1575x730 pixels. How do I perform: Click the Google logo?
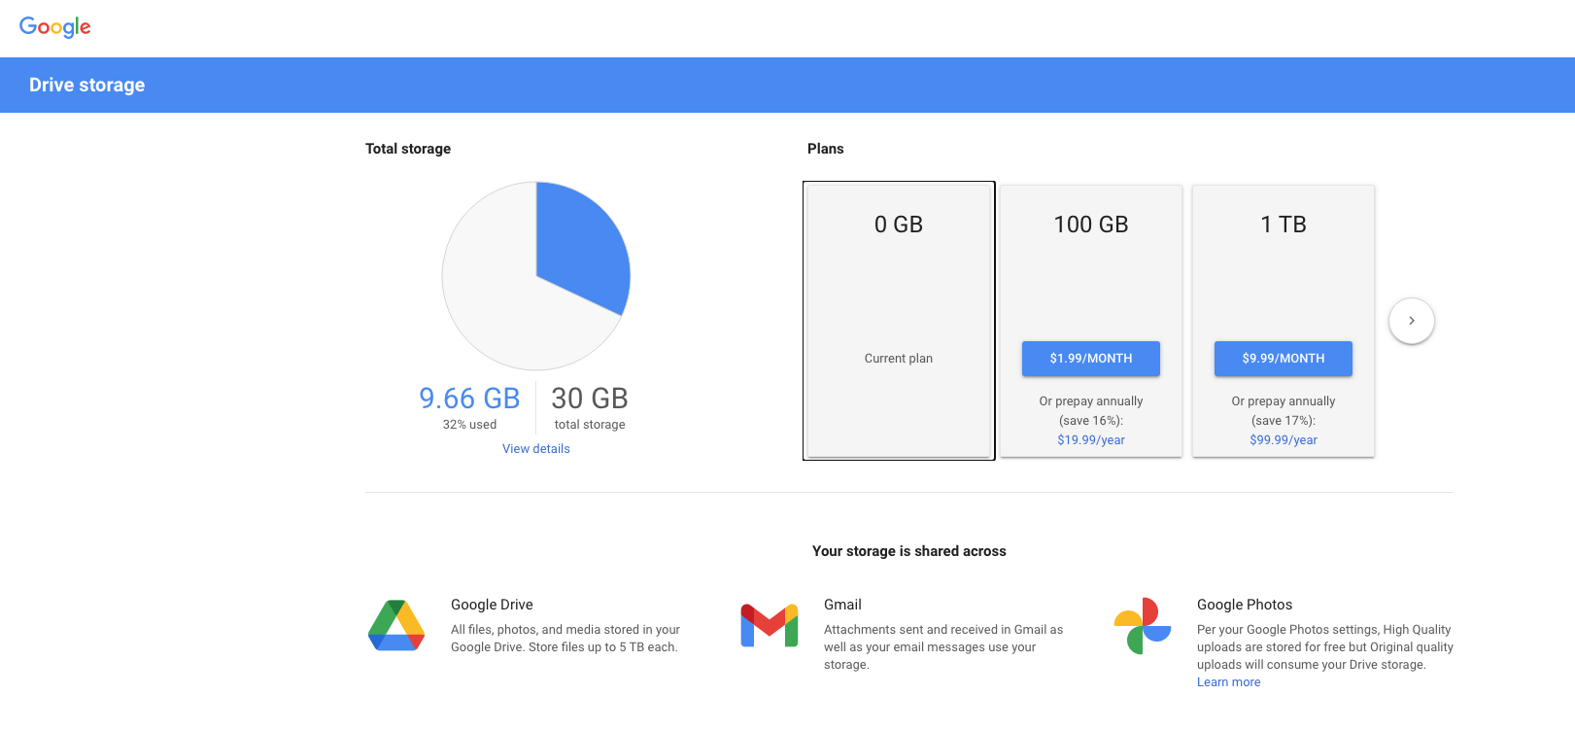pos(55,27)
